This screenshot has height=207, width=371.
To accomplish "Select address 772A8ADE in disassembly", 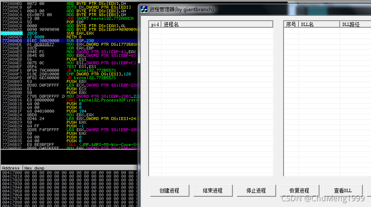I will click(x=12, y=45).
